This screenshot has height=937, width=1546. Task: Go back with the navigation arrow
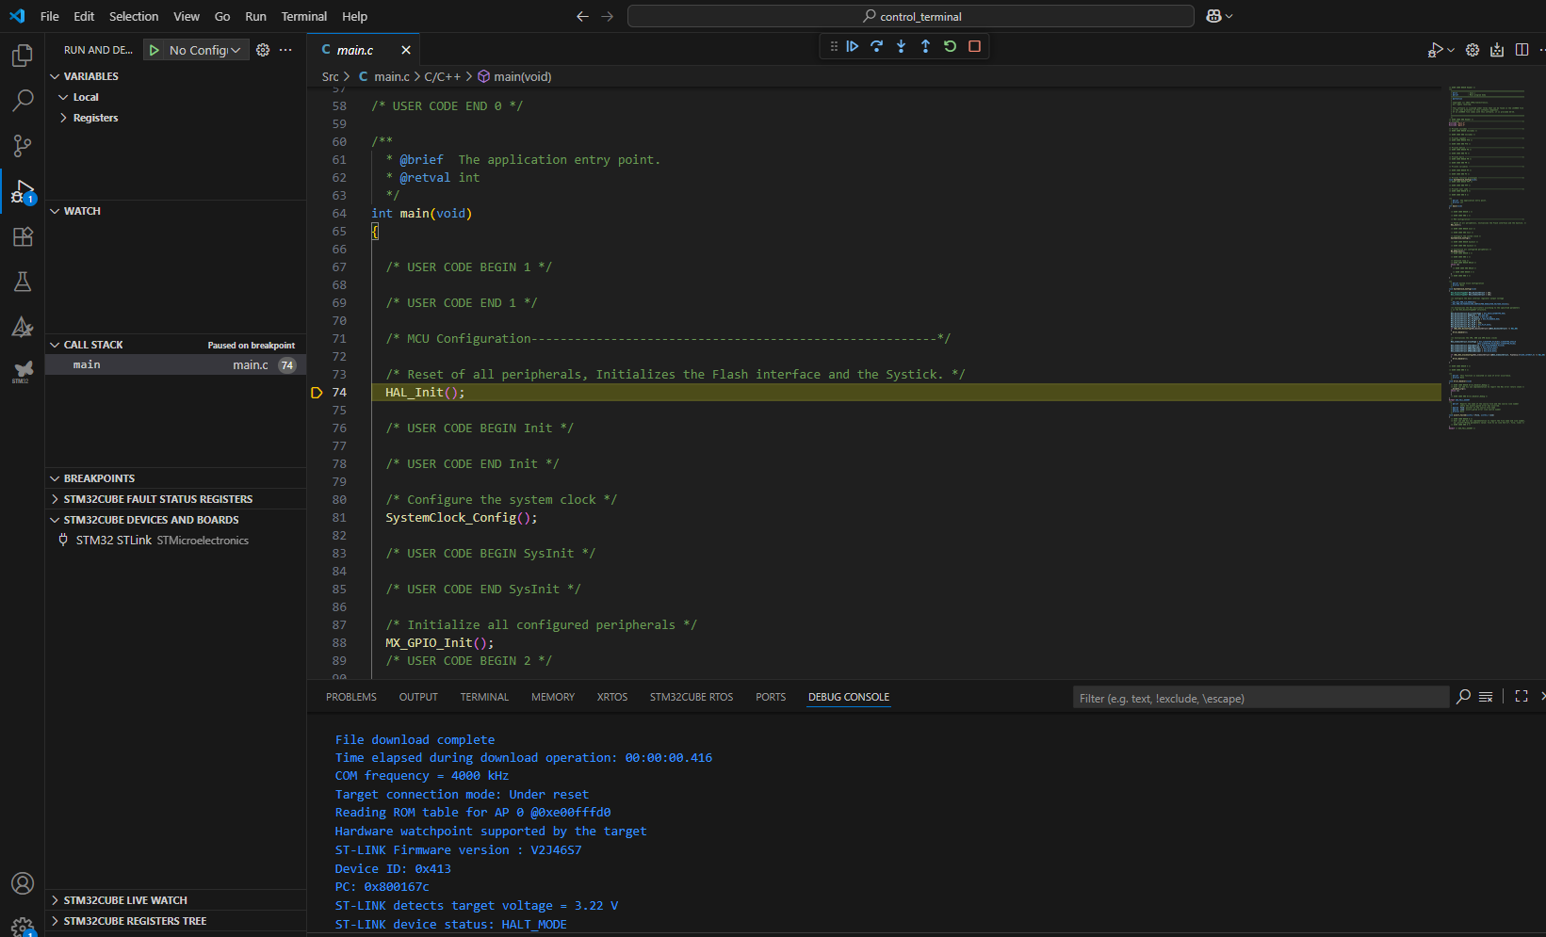pos(582,16)
